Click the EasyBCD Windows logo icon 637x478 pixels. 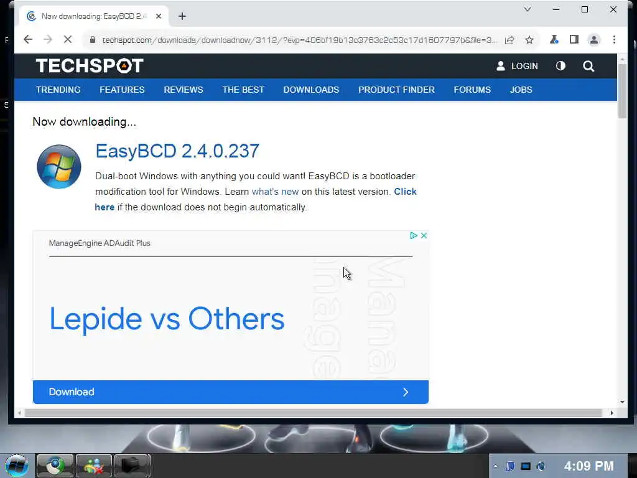tap(59, 167)
